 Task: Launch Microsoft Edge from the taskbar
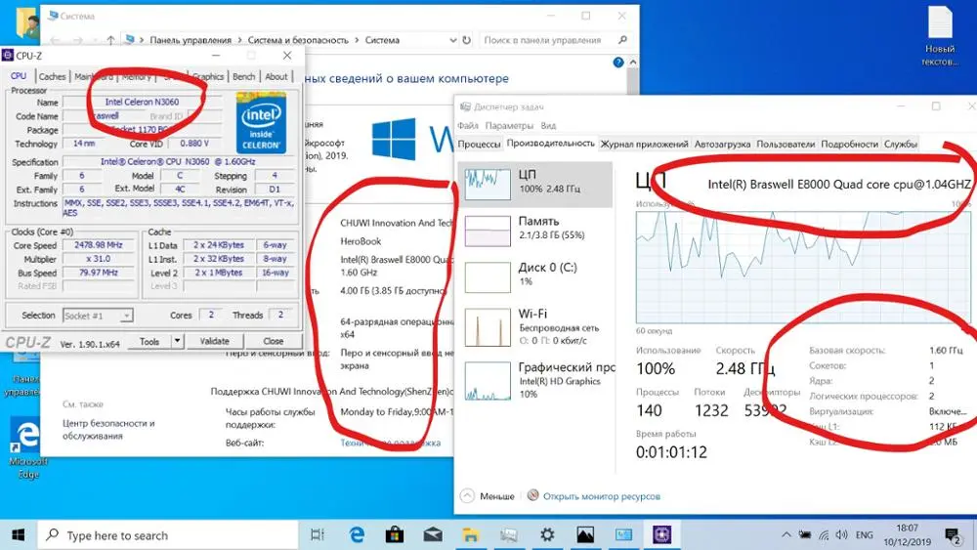pyautogui.click(x=357, y=534)
